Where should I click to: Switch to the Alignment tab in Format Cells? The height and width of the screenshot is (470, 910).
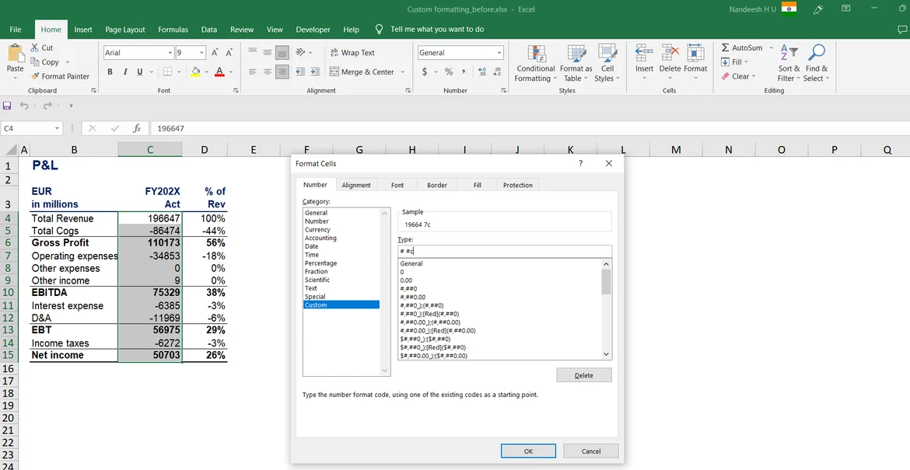pyautogui.click(x=356, y=185)
